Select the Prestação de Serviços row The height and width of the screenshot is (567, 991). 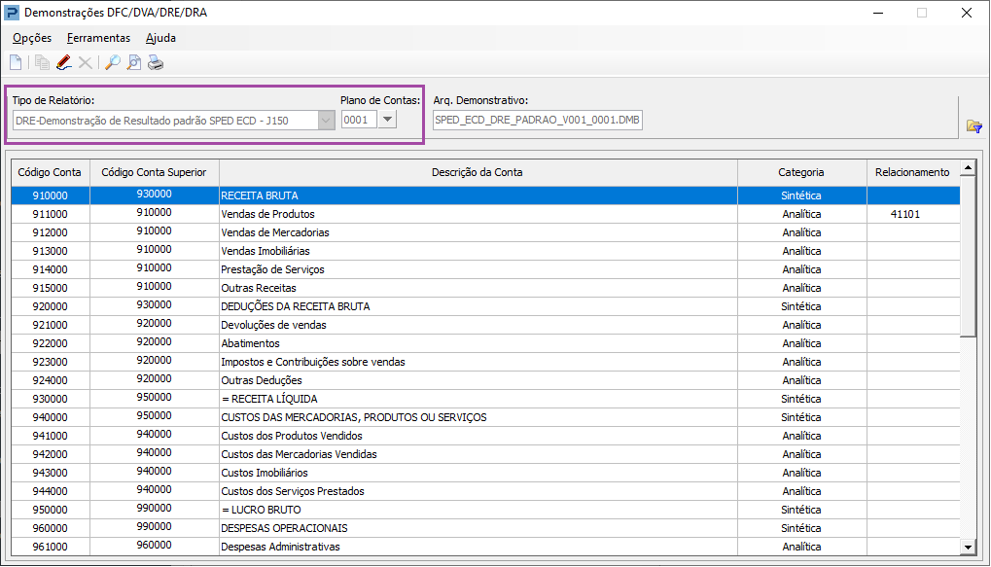[x=485, y=269]
